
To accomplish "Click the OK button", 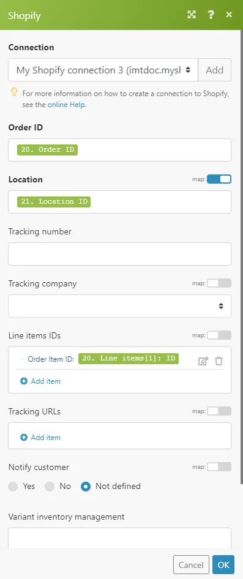I will tap(223, 564).
